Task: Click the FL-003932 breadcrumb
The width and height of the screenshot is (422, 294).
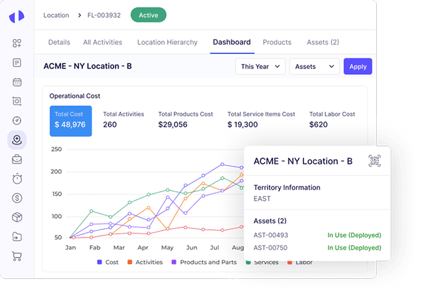Action: 104,15
